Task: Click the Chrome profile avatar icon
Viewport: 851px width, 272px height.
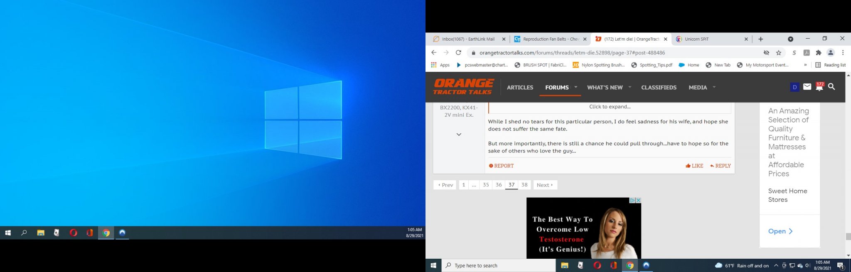Action: (x=831, y=53)
